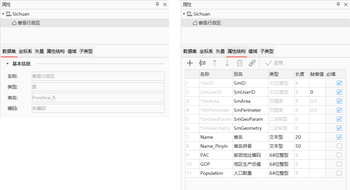The image size is (350, 190).
Task: Click the 应用 apply button
Action: point(274,63)
